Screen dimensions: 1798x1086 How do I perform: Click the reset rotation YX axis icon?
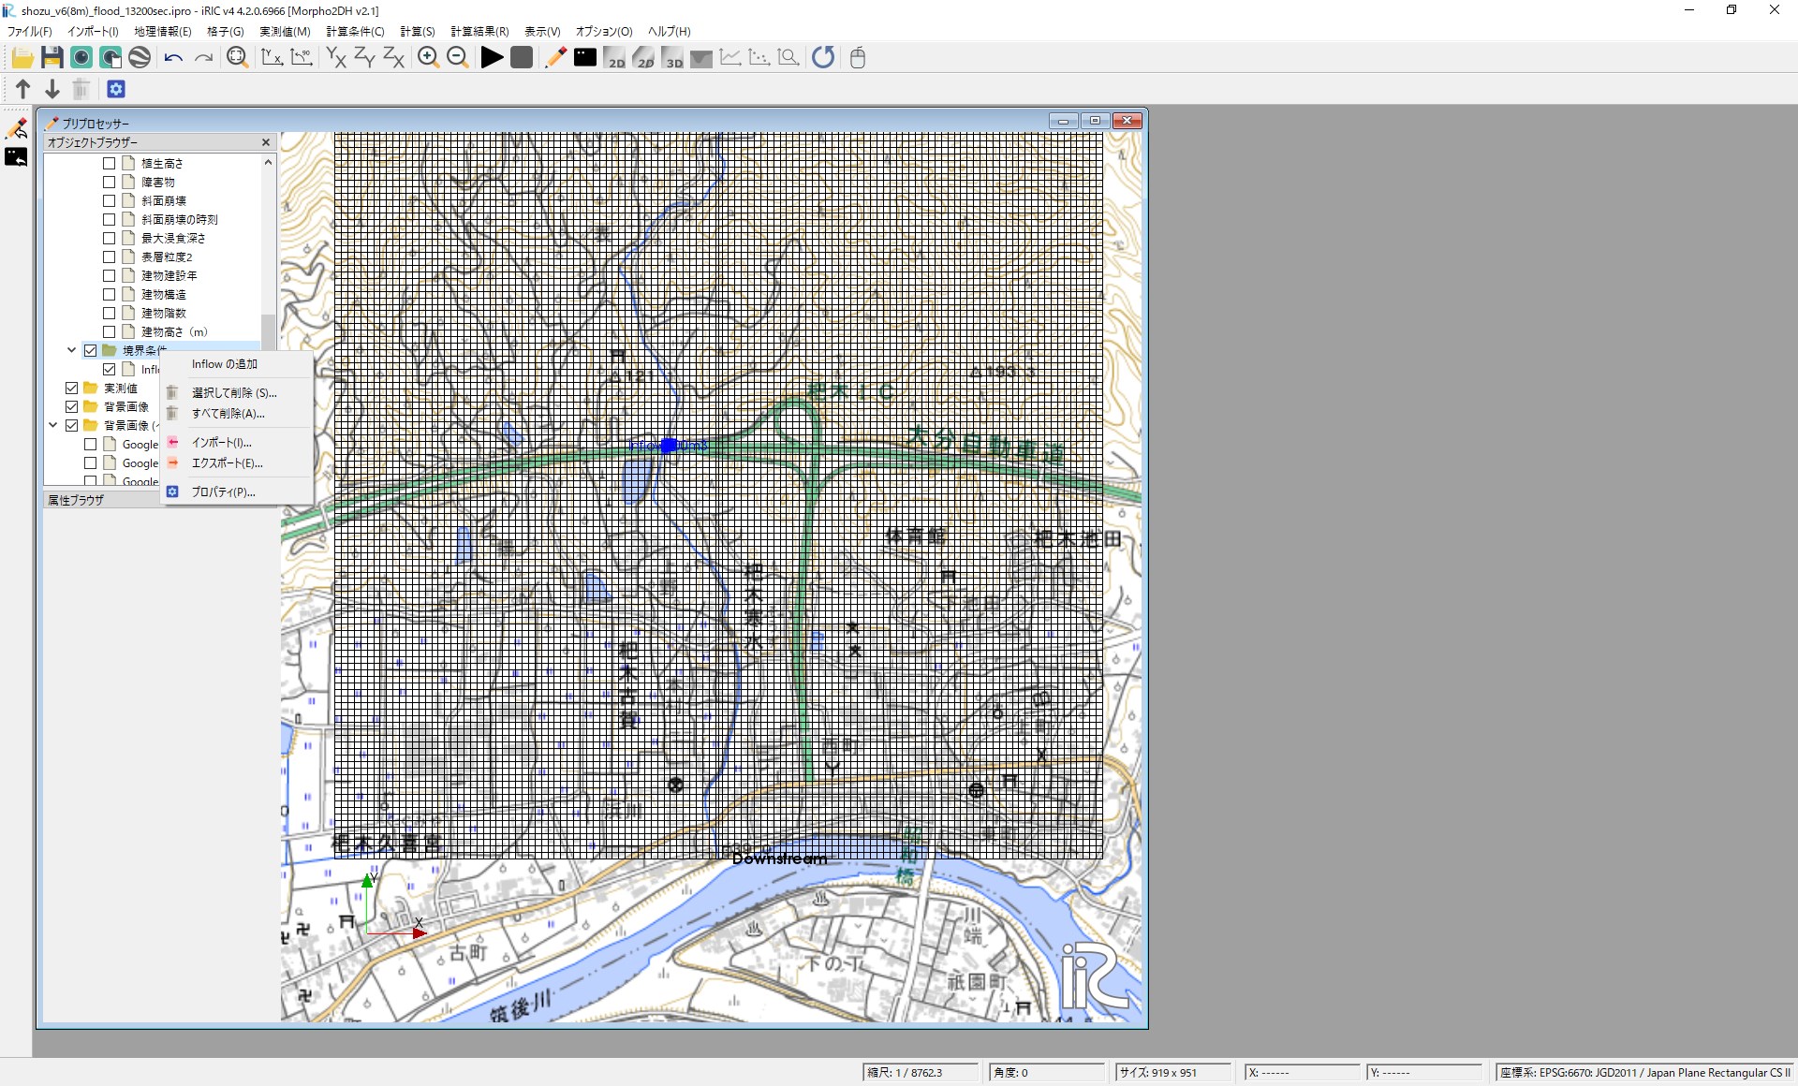(272, 58)
